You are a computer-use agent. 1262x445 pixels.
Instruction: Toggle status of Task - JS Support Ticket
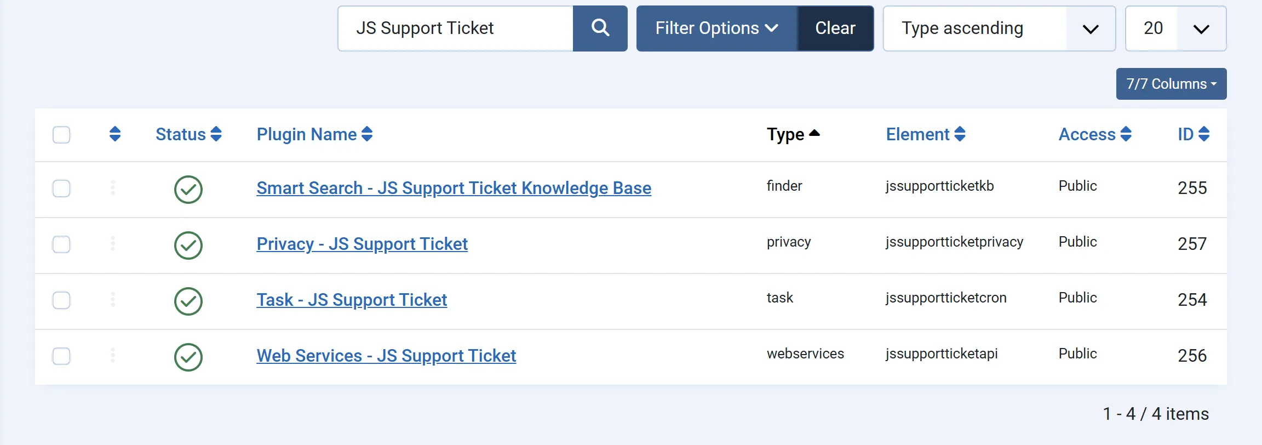188,301
